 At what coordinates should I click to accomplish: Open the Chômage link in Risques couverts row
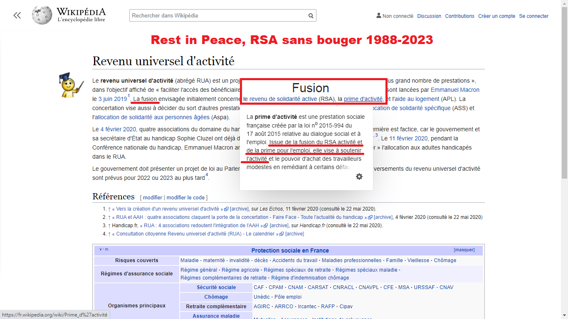pos(445,260)
